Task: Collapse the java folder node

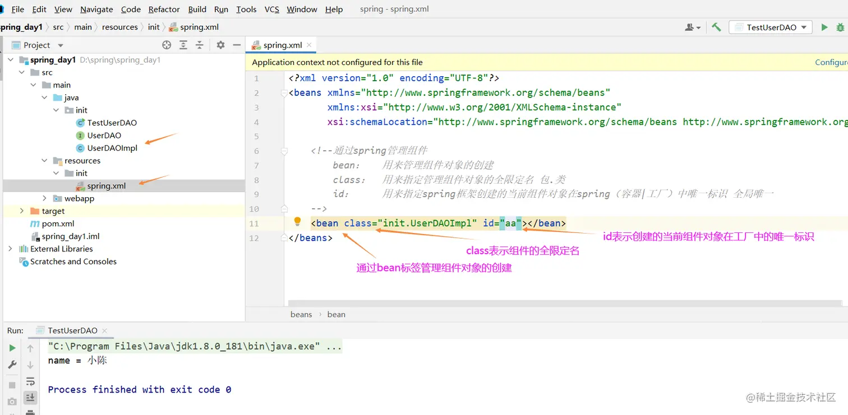Action: click(x=45, y=97)
